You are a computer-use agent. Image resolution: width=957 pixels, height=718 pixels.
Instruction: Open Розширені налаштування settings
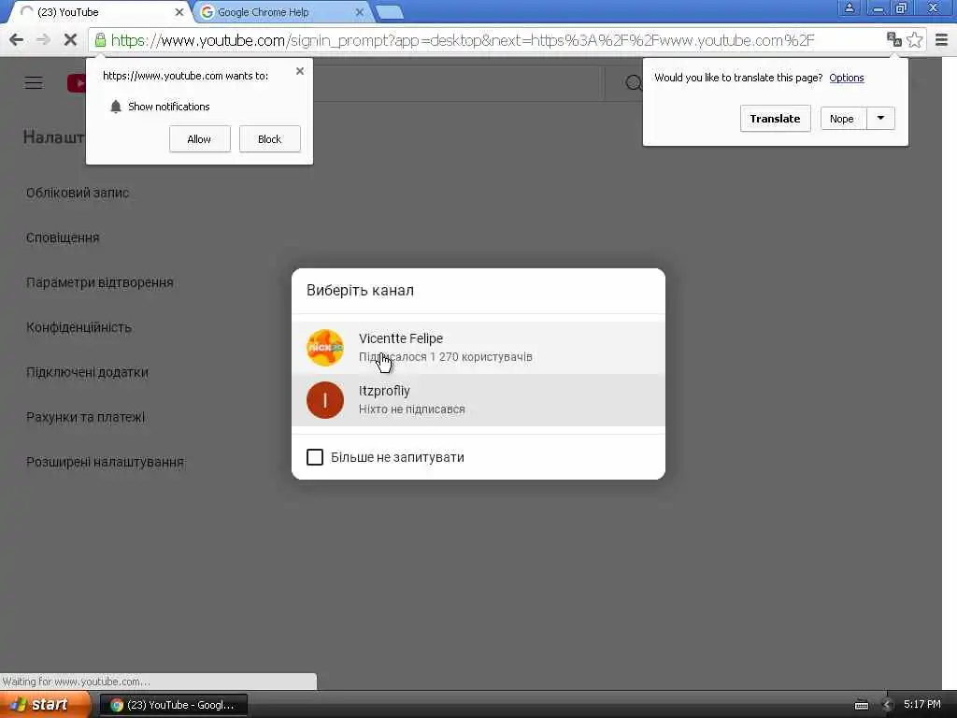(105, 462)
